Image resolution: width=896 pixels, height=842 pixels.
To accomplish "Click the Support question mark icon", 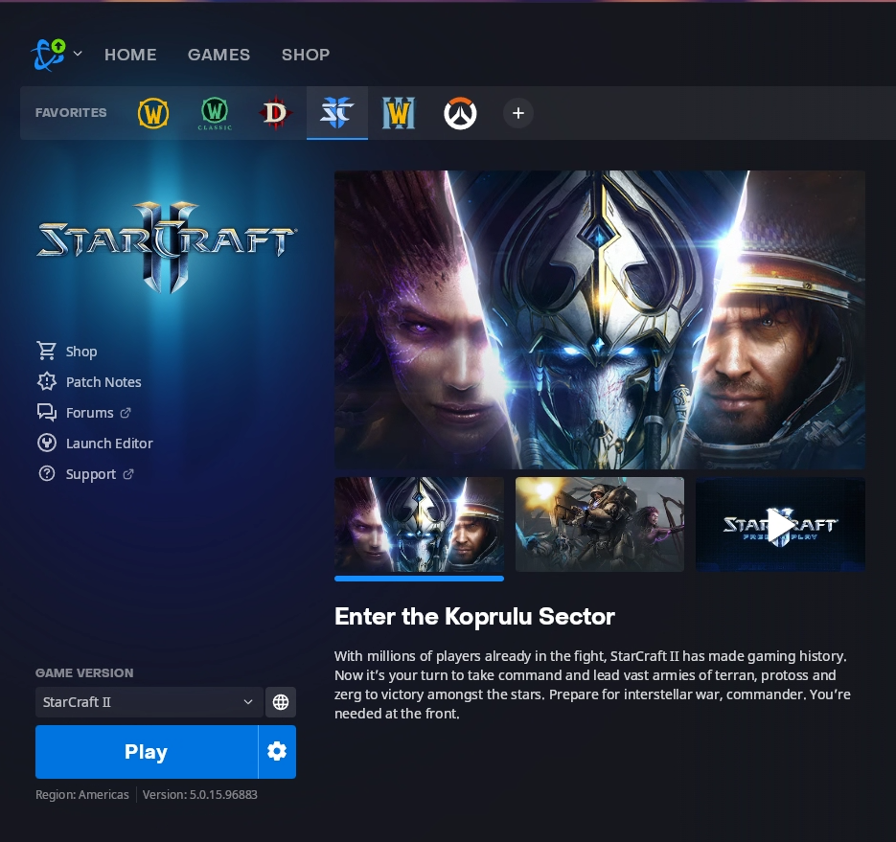I will point(47,474).
